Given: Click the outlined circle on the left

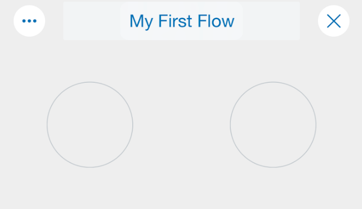Looking at the screenshot, I should point(90,125).
